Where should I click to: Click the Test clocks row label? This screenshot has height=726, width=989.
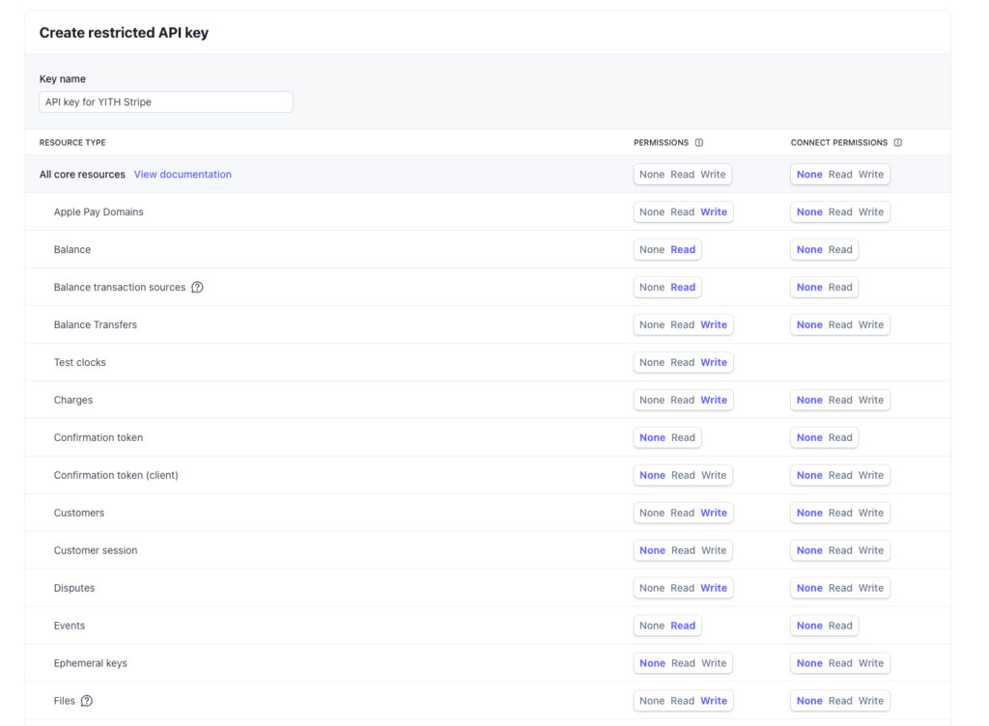[x=79, y=362]
